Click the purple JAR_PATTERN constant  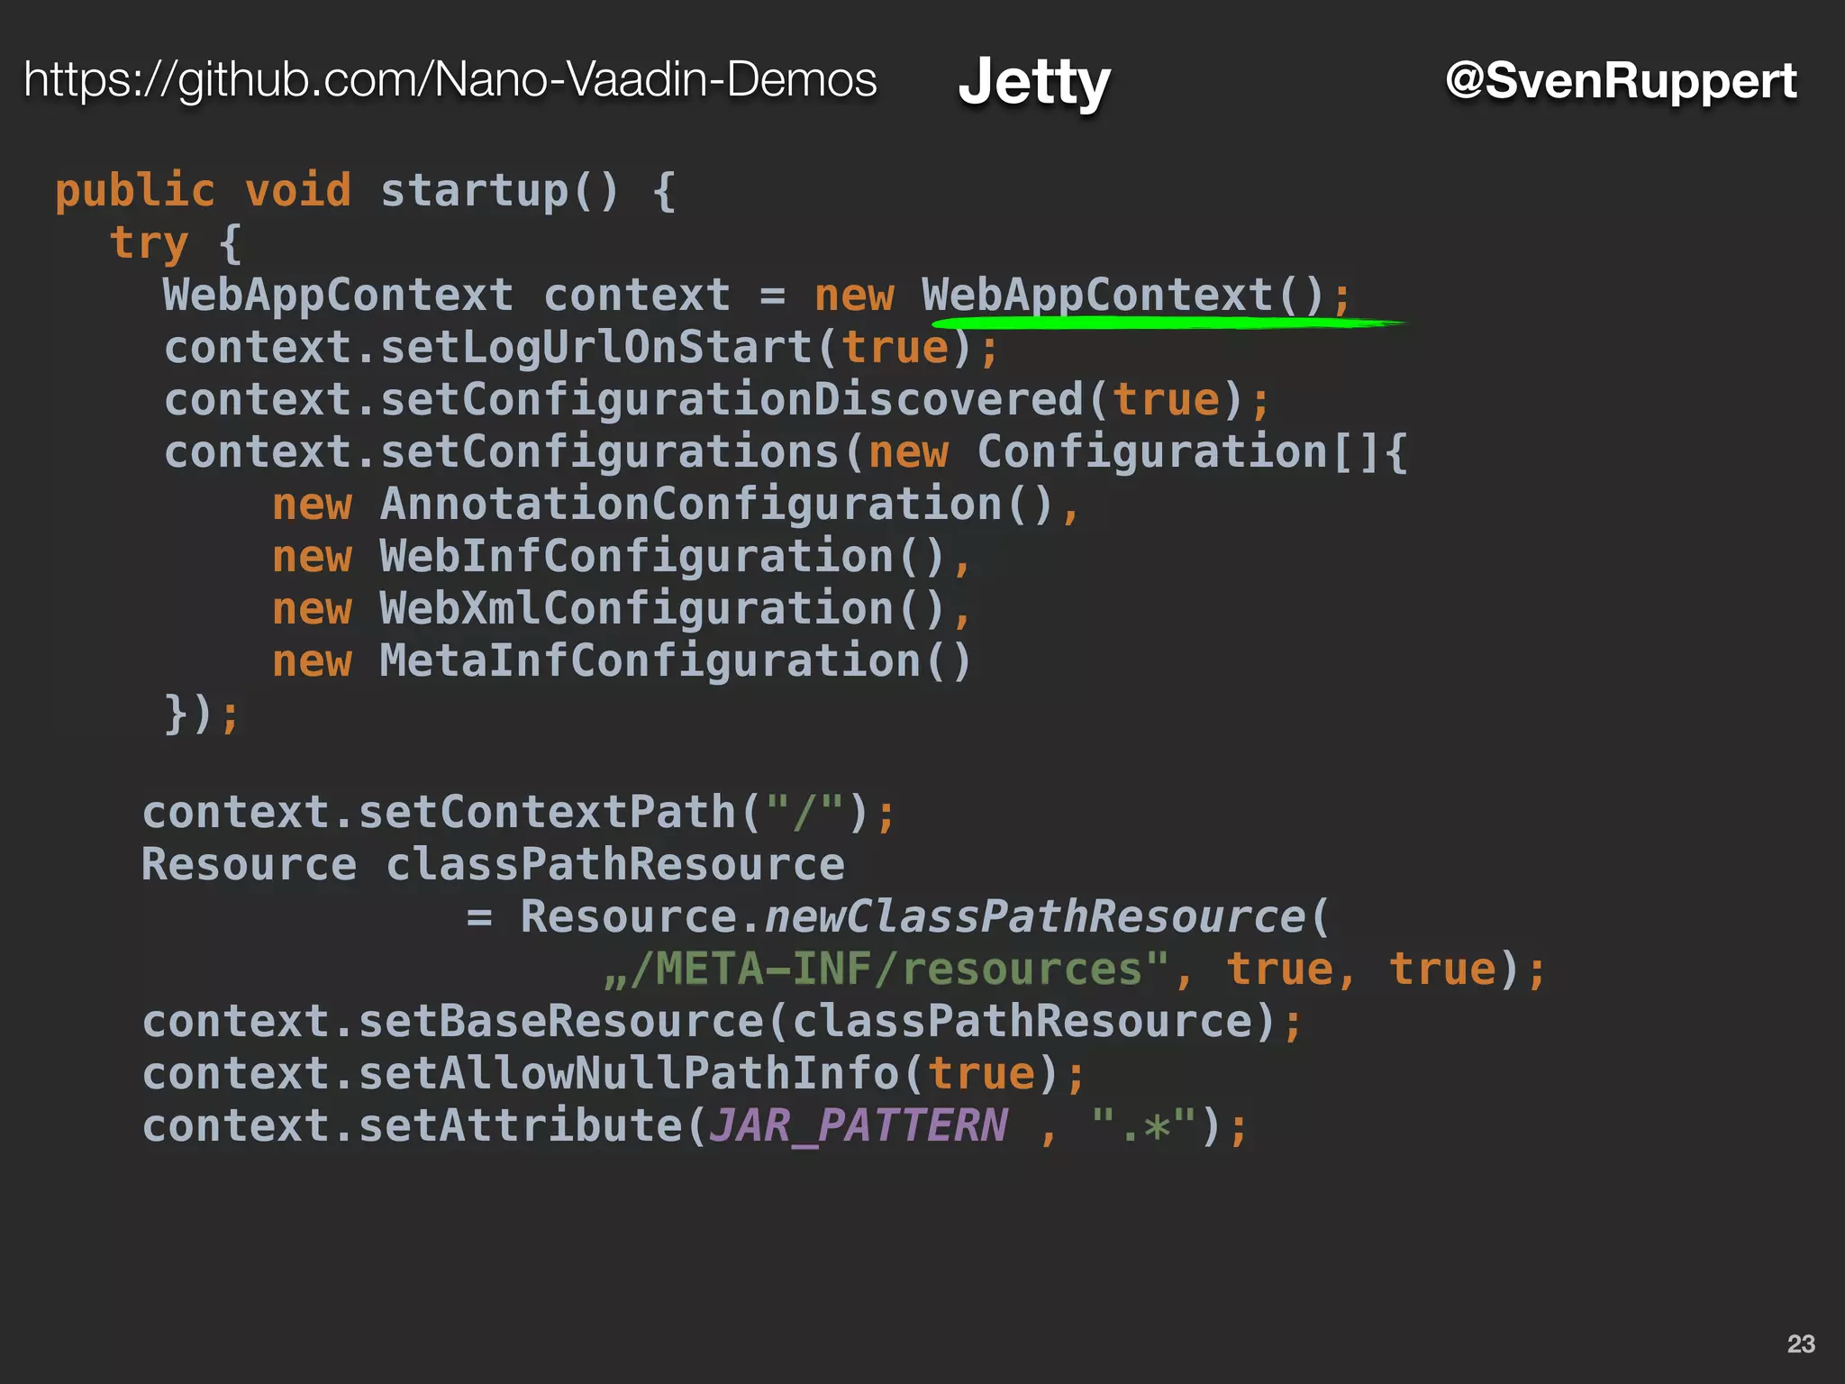(858, 1126)
